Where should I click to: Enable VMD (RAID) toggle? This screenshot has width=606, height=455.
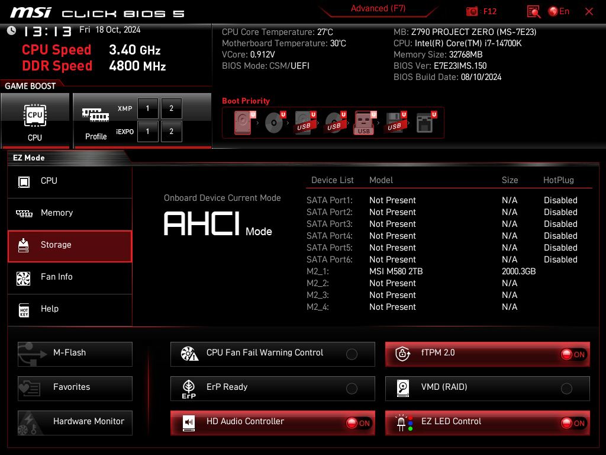click(x=566, y=389)
